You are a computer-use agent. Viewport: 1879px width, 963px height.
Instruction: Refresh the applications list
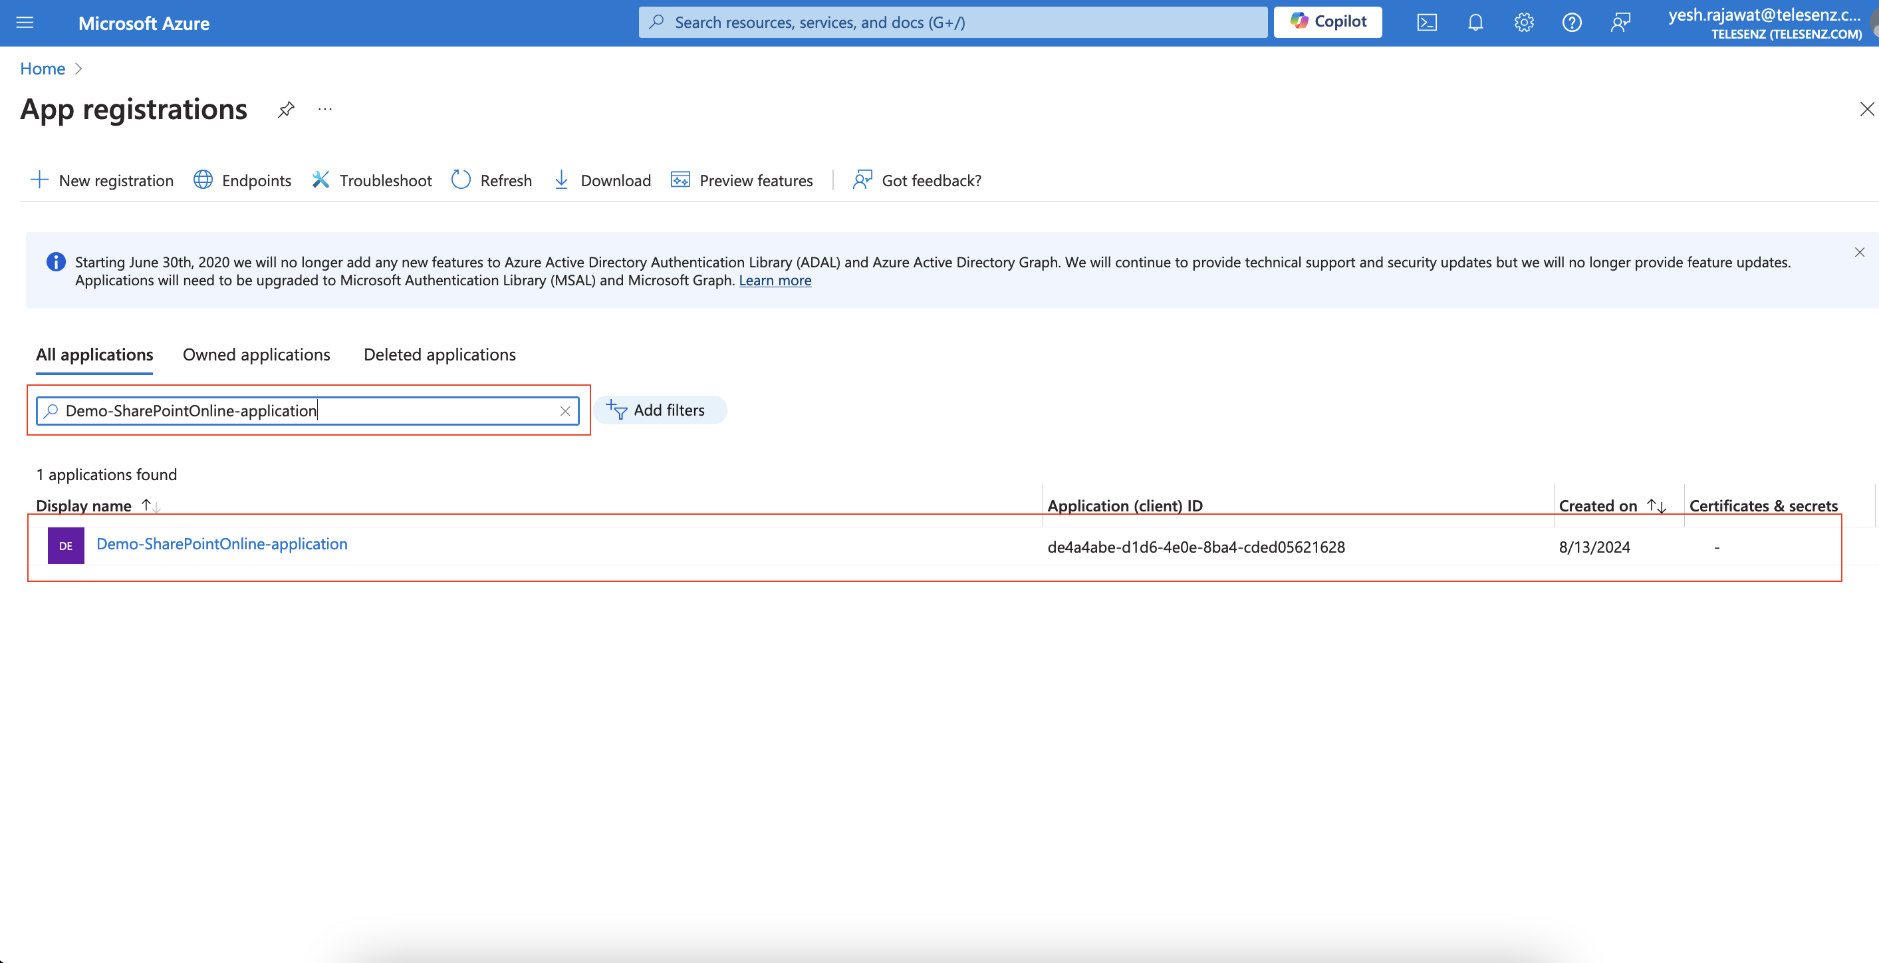pos(491,180)
